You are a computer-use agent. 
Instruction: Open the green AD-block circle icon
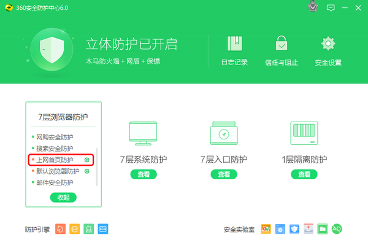pyautogui.click(x=337, y=229)
